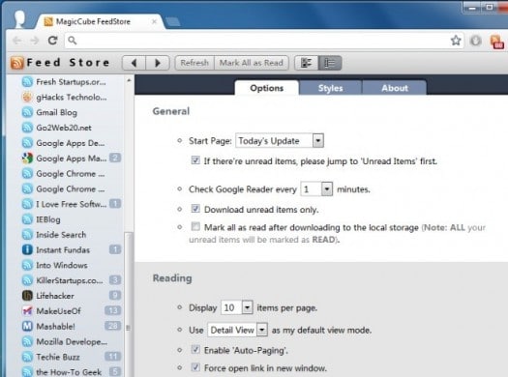Open the Check Google Reader minutes dropdown
508x377 pixels.
click(316, 189)
